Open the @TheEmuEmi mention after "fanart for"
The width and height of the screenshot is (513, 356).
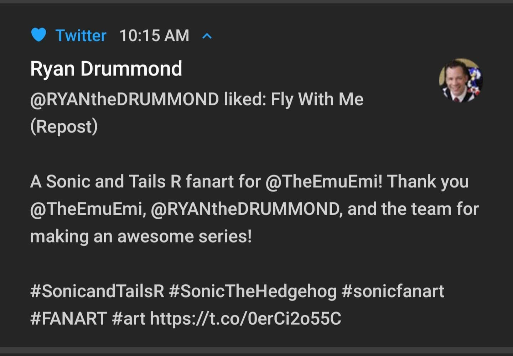coord(323,182)
